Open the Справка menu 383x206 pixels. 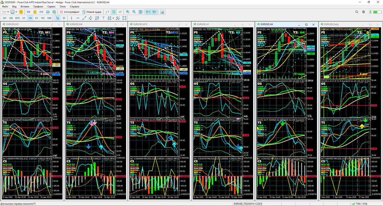(x=75, y=6)
